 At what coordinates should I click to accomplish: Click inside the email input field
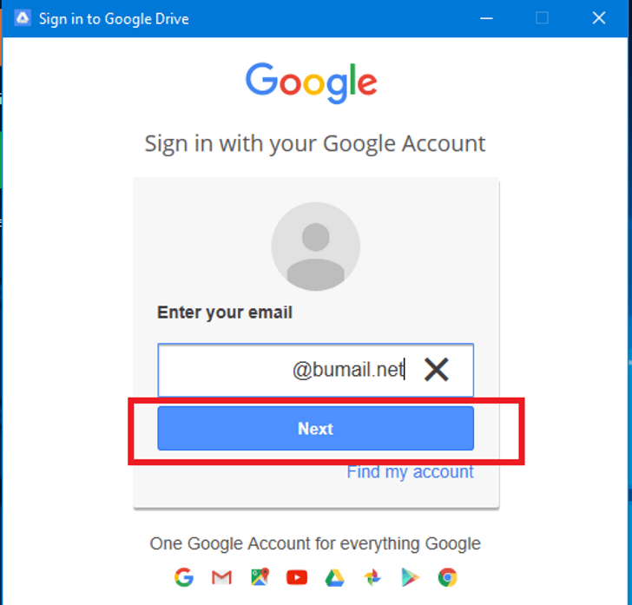tap(316, 370)
